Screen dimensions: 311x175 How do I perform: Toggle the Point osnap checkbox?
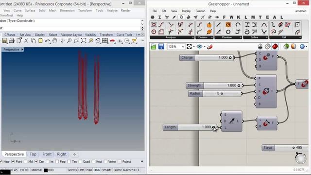(x=13, y=161)
